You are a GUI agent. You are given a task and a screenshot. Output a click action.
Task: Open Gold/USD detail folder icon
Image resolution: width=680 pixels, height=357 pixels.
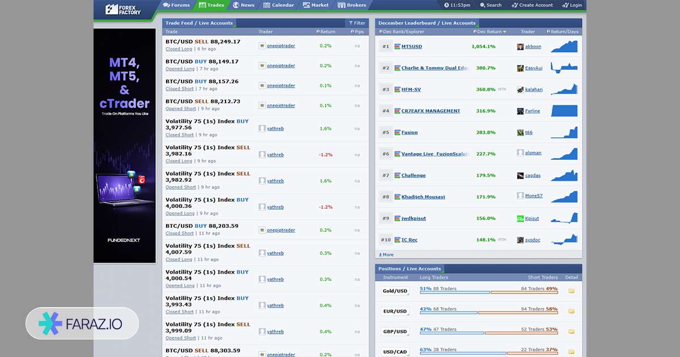571,291
